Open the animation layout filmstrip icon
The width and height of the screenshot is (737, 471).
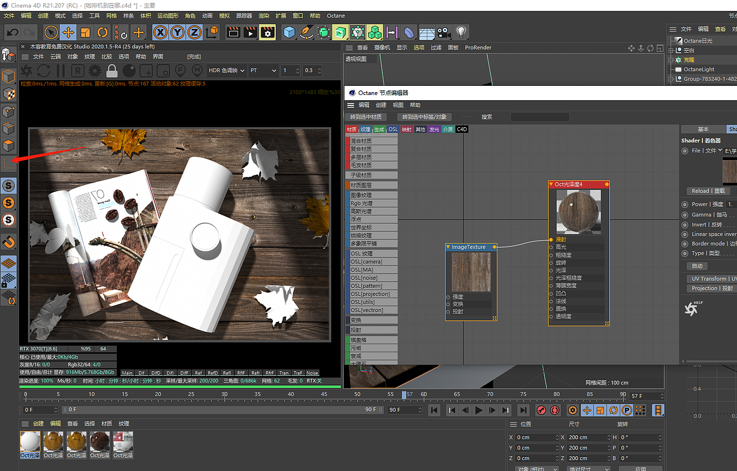(x=658, y=410)
